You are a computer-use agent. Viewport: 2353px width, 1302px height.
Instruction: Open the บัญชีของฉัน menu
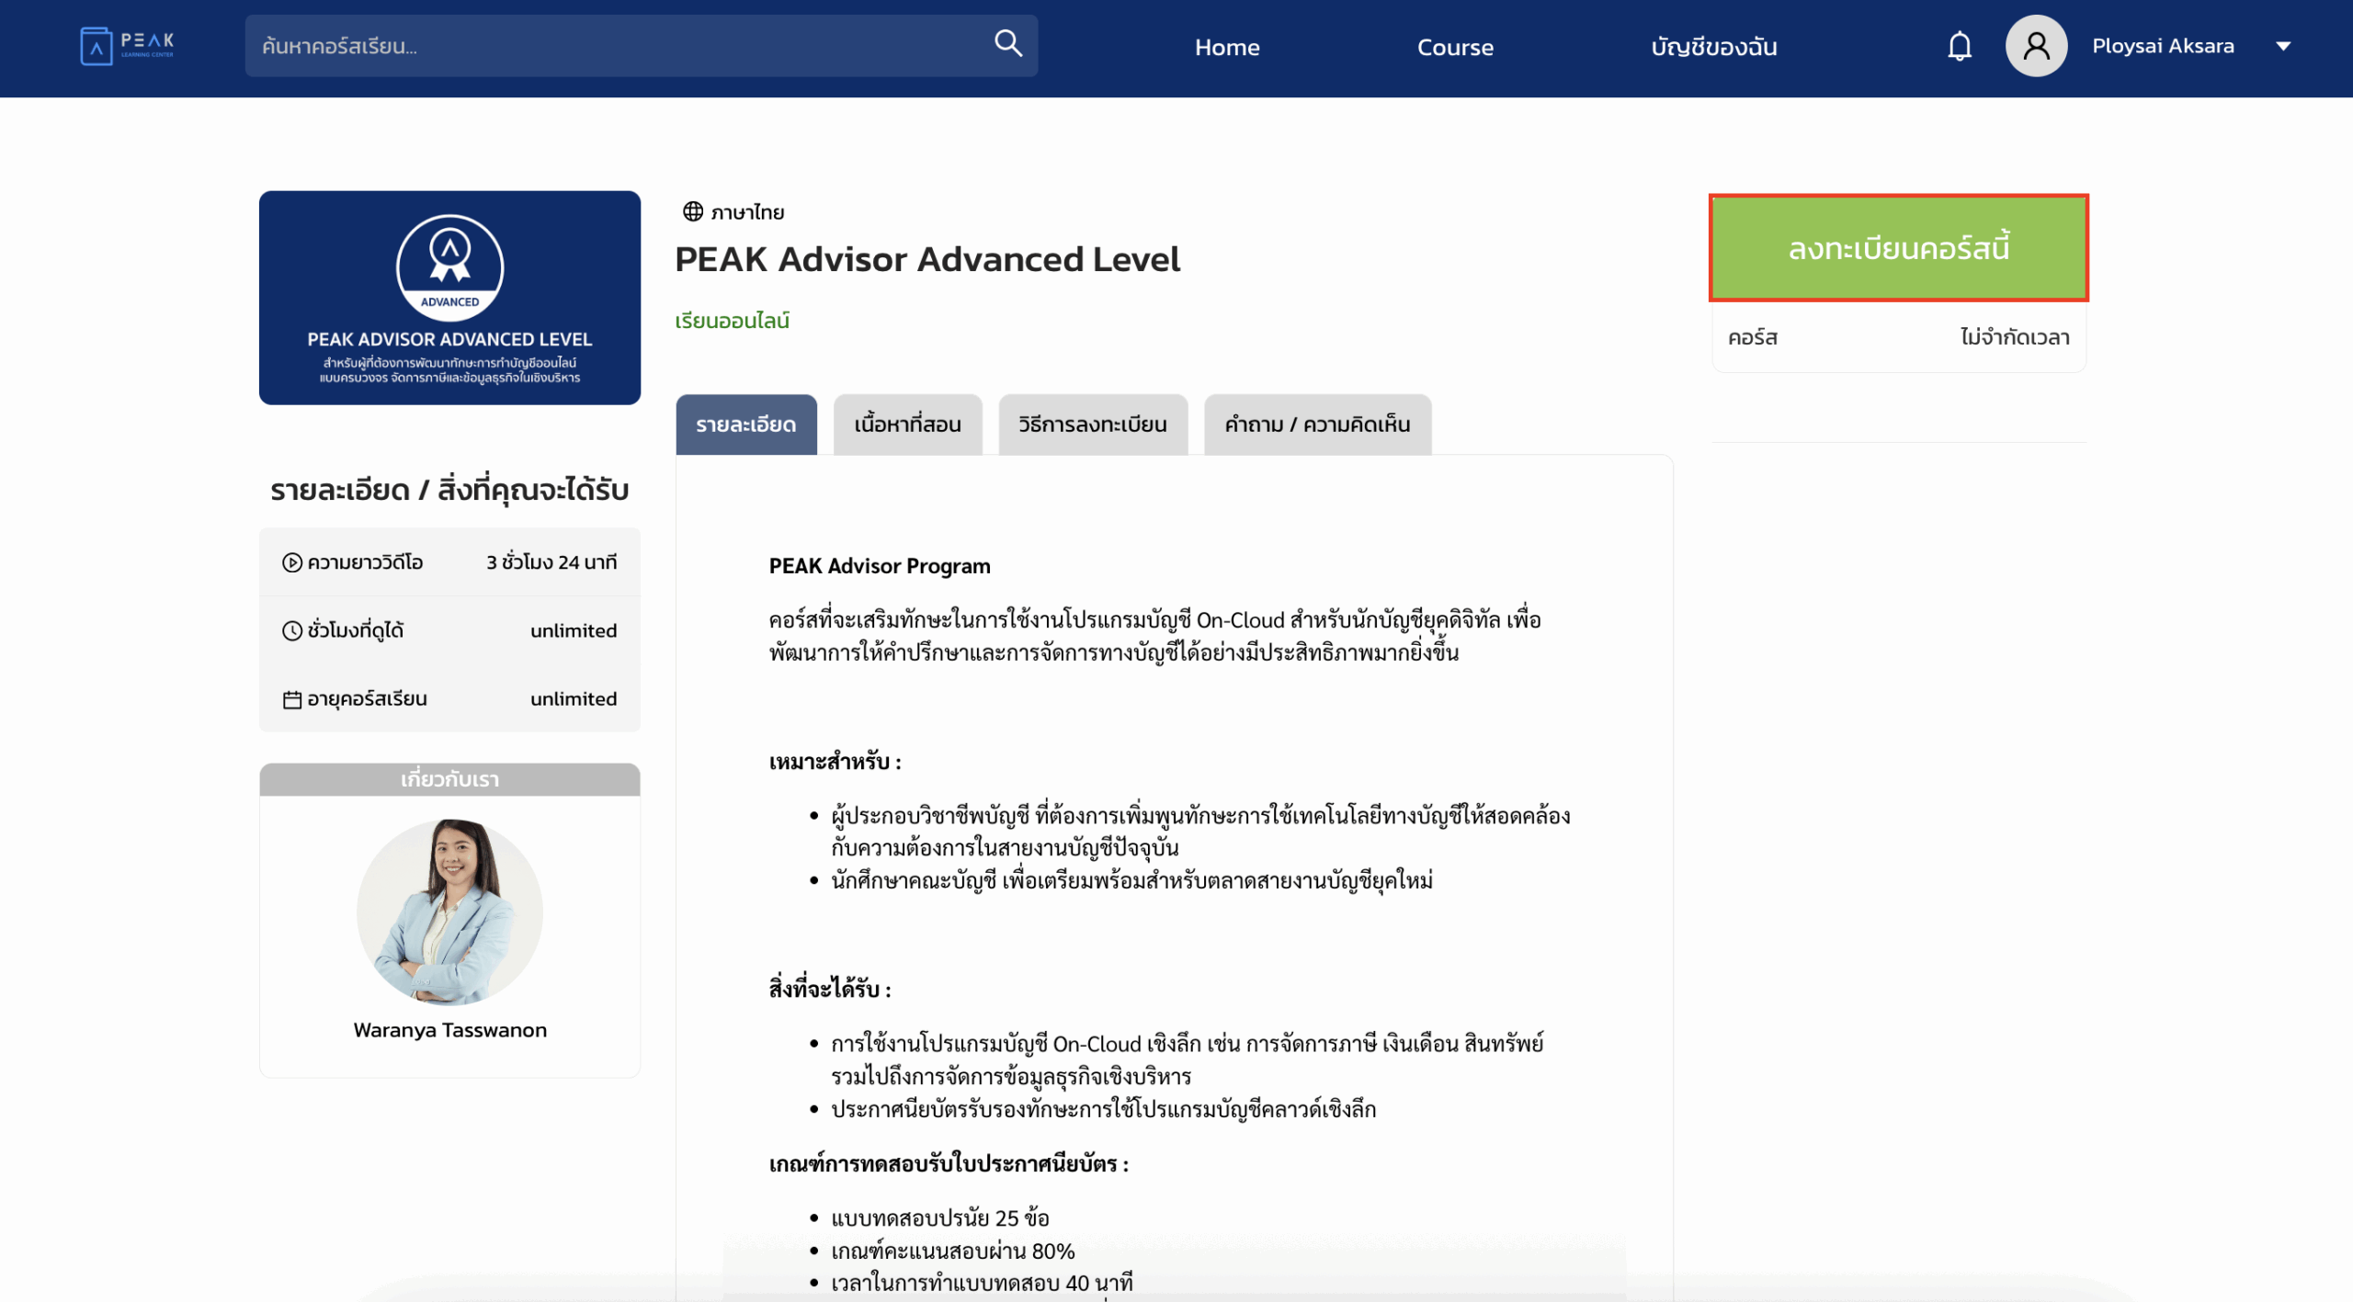(x=1713, y=47)
